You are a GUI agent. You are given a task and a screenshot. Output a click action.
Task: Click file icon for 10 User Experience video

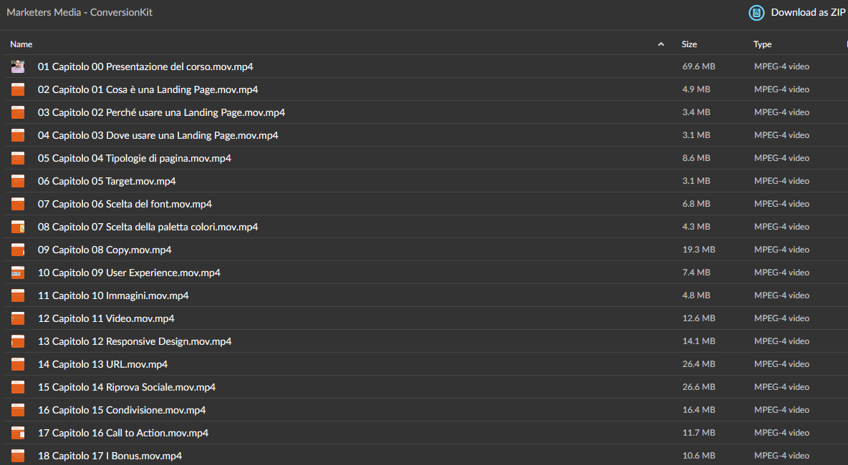click(x=18, y=273)
